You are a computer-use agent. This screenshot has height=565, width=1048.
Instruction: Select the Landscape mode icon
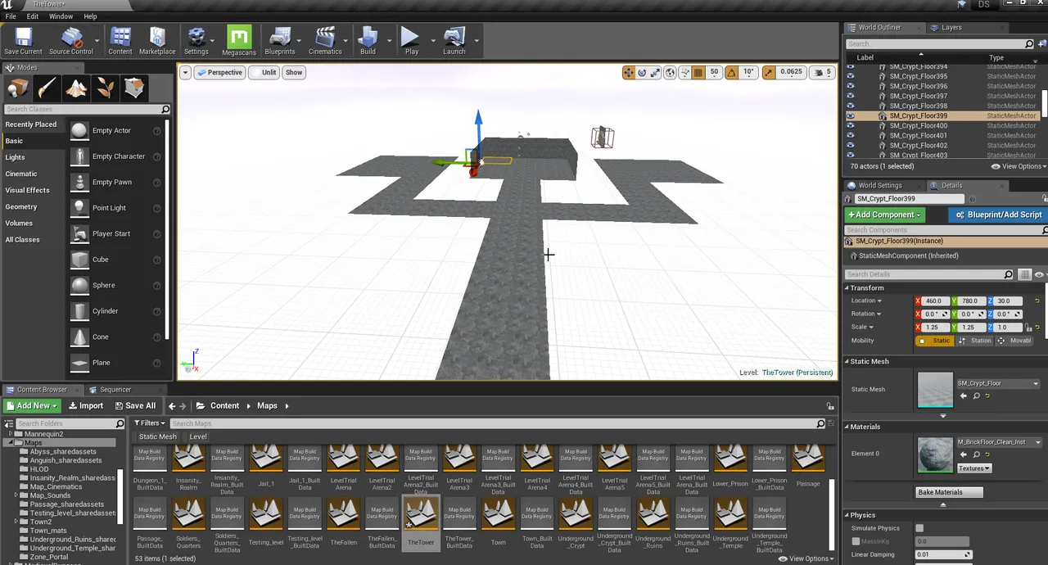point(76,88)
